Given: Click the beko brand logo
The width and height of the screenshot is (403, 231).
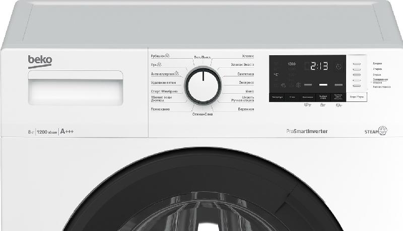Looking at the screenshot, I should tap(40, 61).
